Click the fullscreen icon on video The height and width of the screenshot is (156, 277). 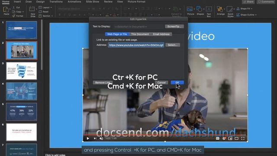click(x=243, y=138)
